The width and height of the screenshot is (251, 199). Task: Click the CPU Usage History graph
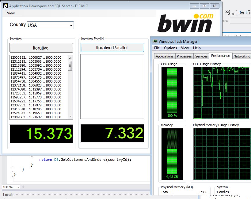(x=222, y=93)
